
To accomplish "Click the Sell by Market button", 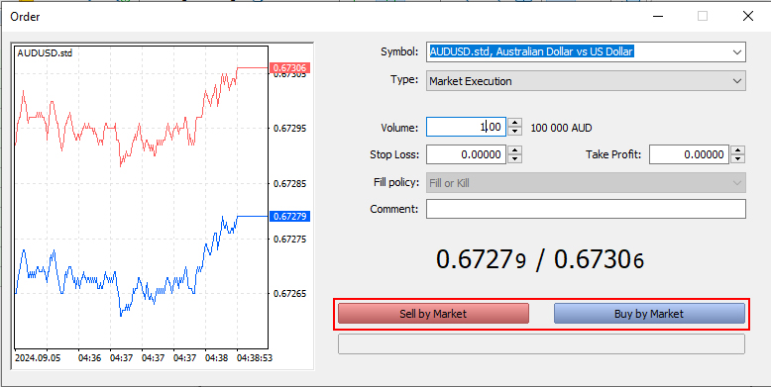I will (433, 314).
